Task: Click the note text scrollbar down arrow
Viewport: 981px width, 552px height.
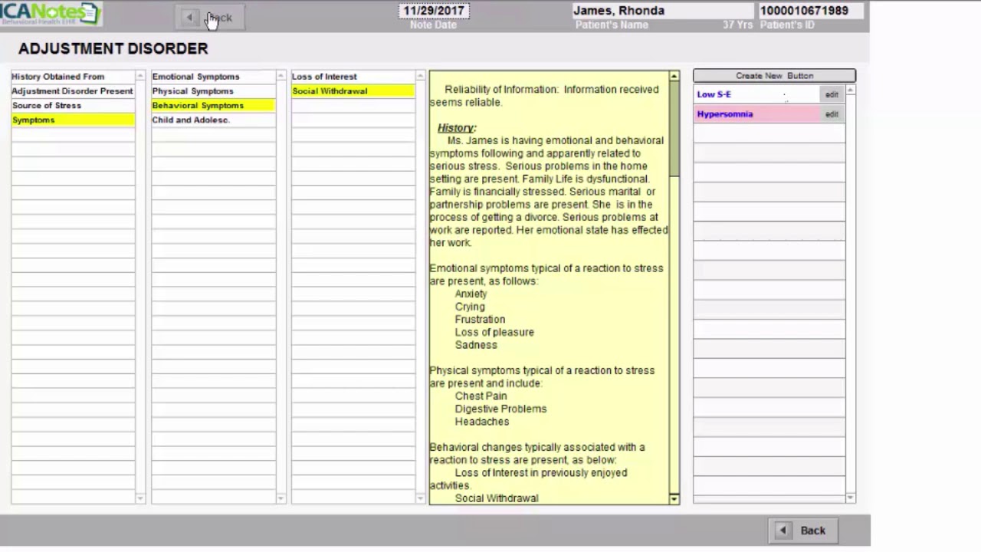Action: [x=674, y=499]
